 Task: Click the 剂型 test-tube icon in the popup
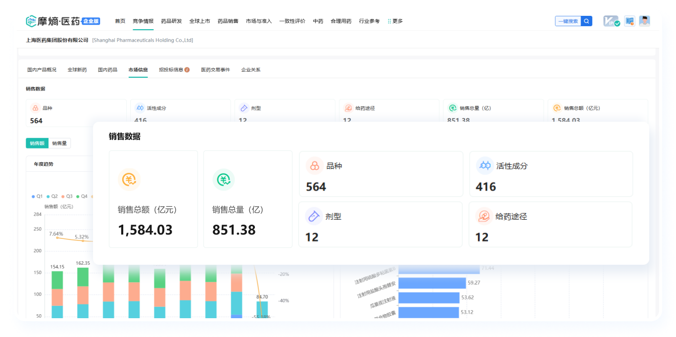(314, 216)
